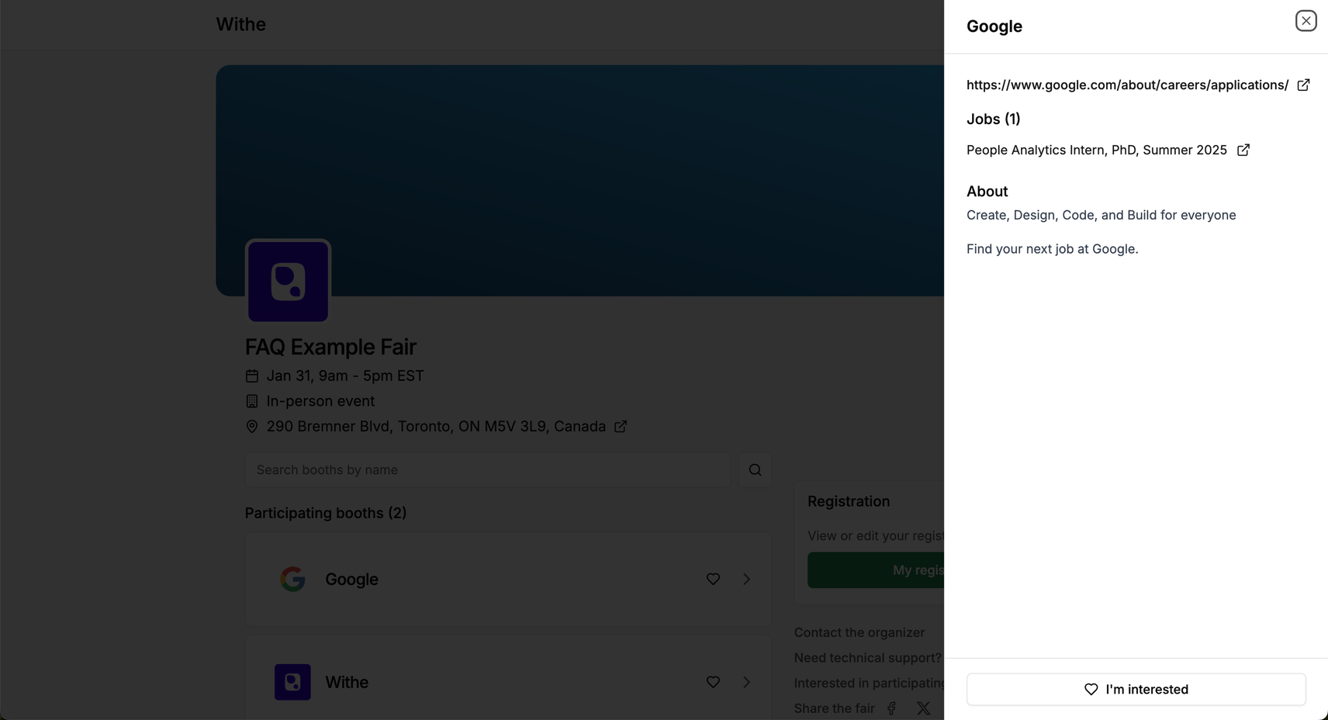Click the Registration card heading

(x=849, y=501)
